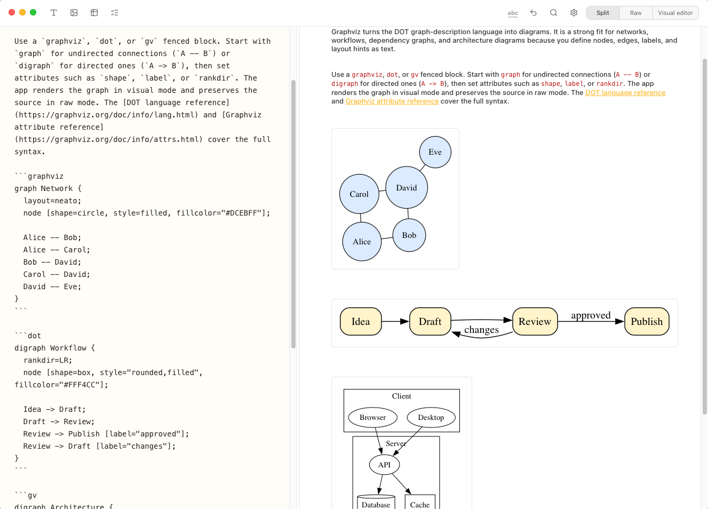Click the API node in the architecture diagram

tap(384, 465)
